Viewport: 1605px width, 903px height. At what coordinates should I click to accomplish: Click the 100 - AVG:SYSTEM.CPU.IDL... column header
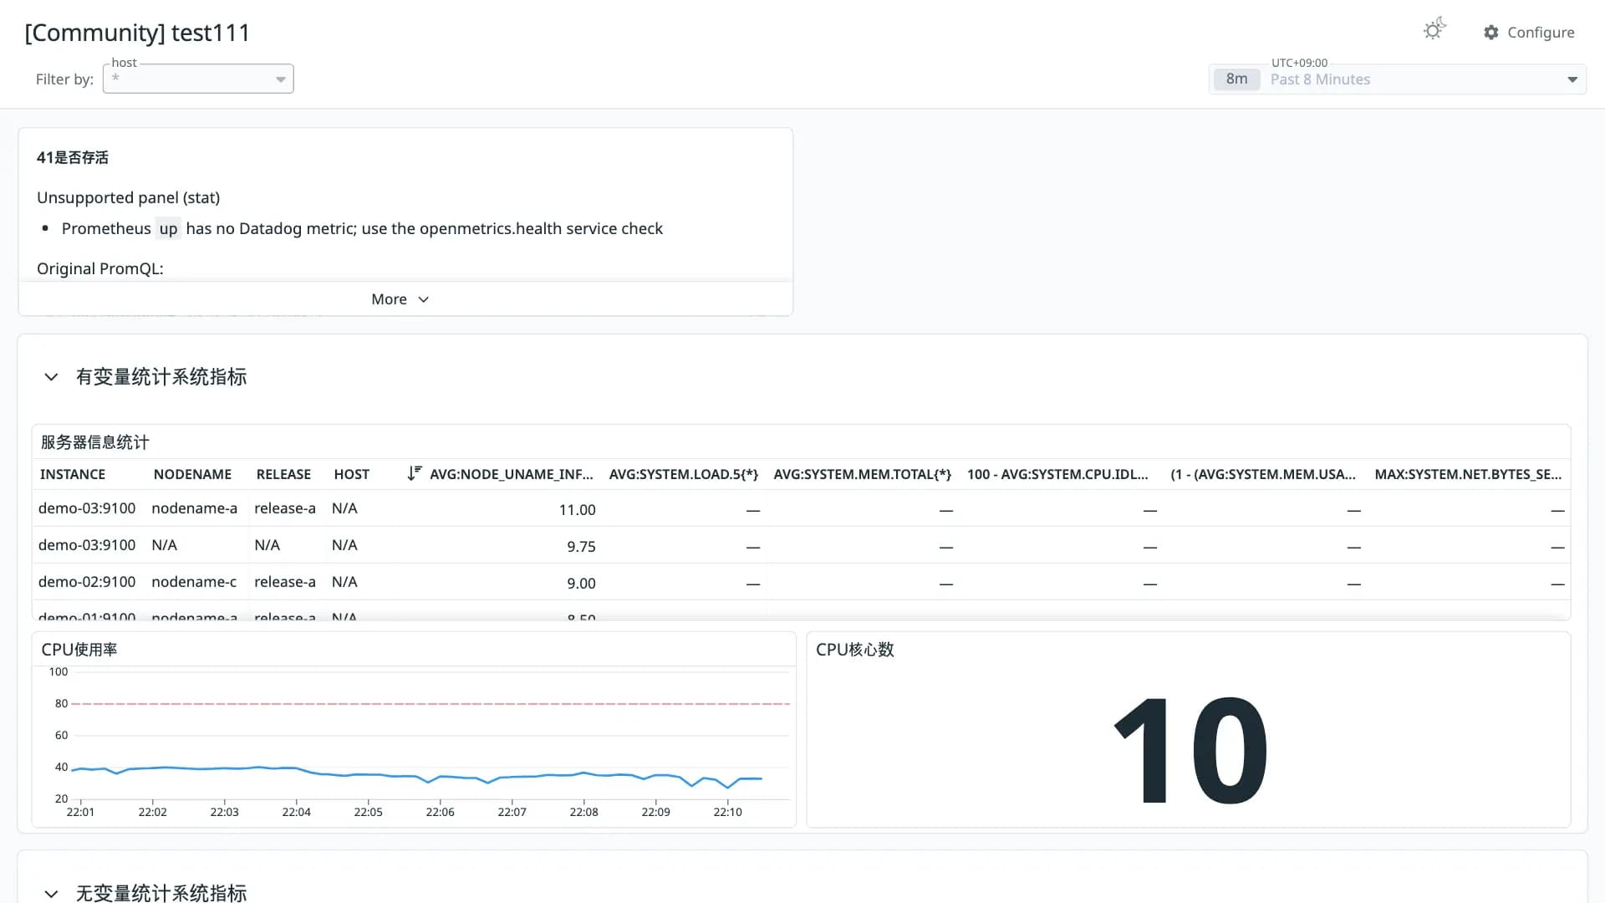pos(1057,474)
